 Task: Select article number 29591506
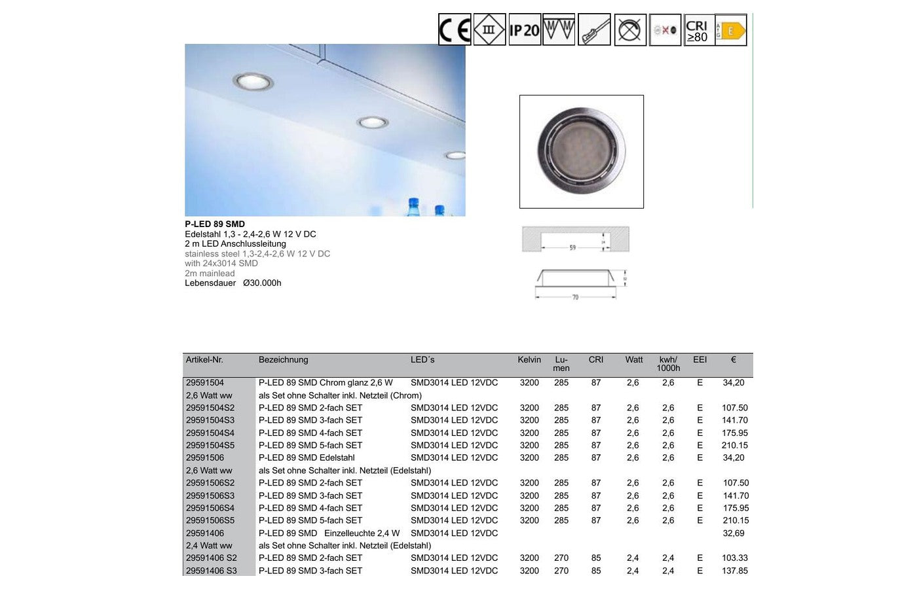pos(205,458)
